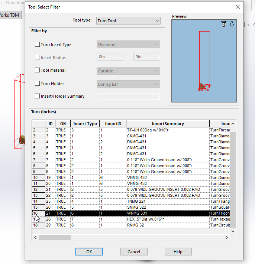
Task: Select the RNMG 32 insert row
Action: (131, 225)
